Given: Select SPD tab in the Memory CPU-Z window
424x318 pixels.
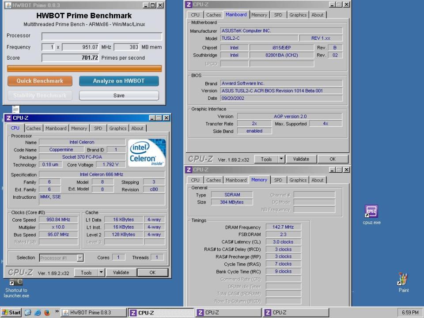Looking at the screenshot, I should [278, 180].
